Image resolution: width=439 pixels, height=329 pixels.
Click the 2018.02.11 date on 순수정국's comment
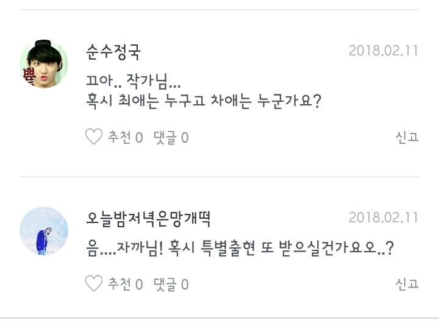tap(384, 51)
